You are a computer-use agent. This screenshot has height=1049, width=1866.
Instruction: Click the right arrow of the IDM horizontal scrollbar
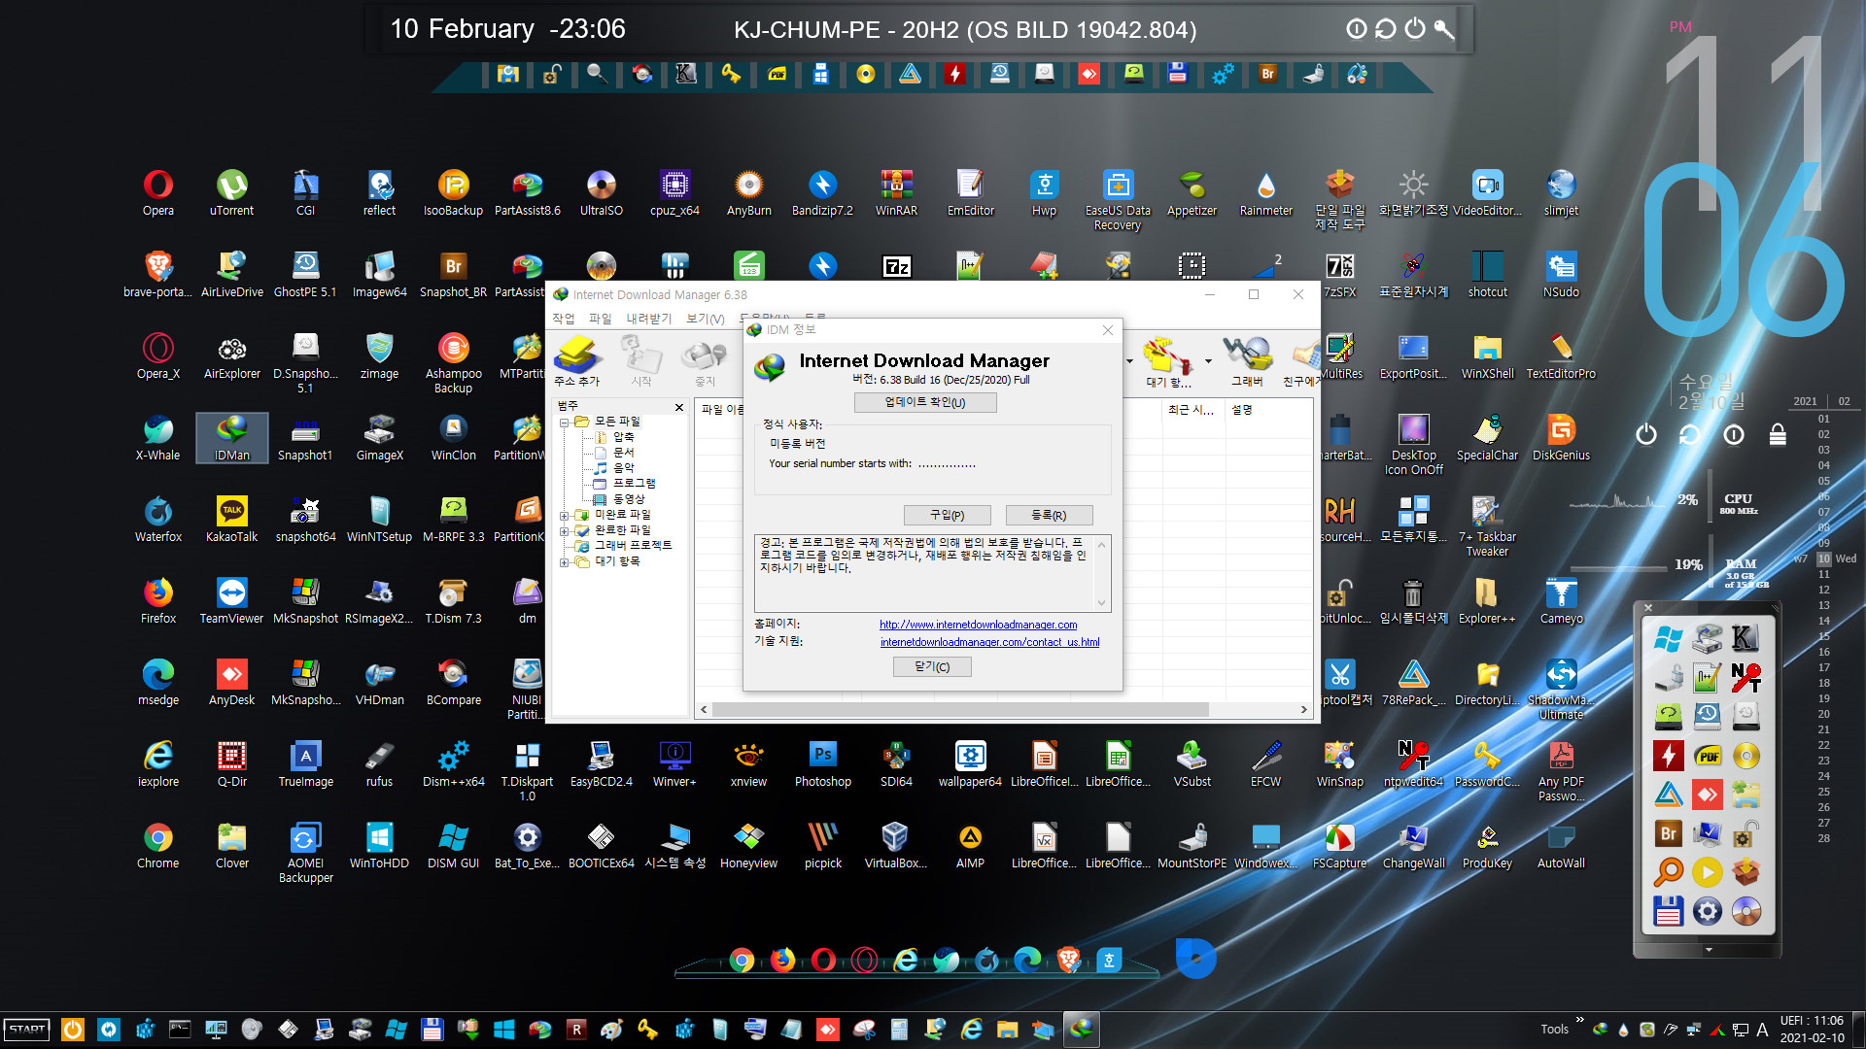(x=1304, y=710)
